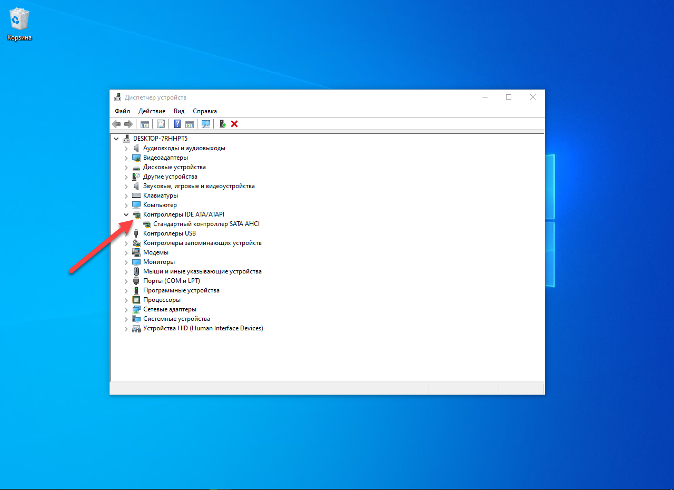Click the Видеоадаптеры display adapter icon
The image size is (674, 490).
click(x=136, y=158)
